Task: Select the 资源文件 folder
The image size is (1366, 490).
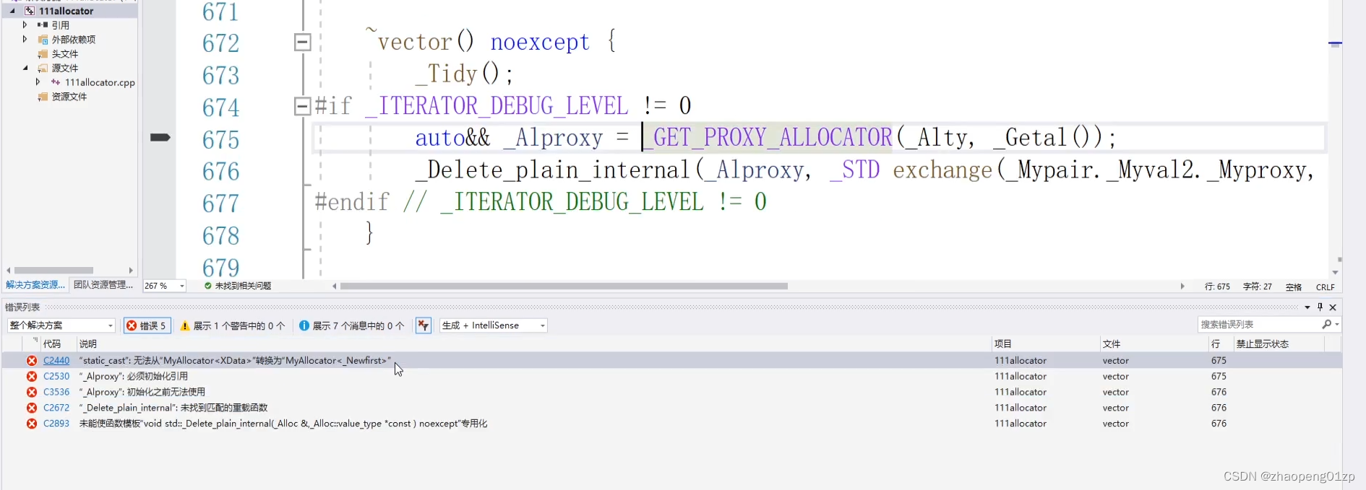Action: pyautogui.click(x=69, y=97)
